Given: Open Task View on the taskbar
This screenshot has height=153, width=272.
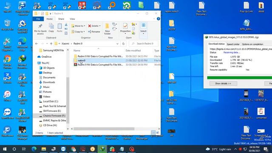Looking at the screenshot, I should tap(24, 149).
